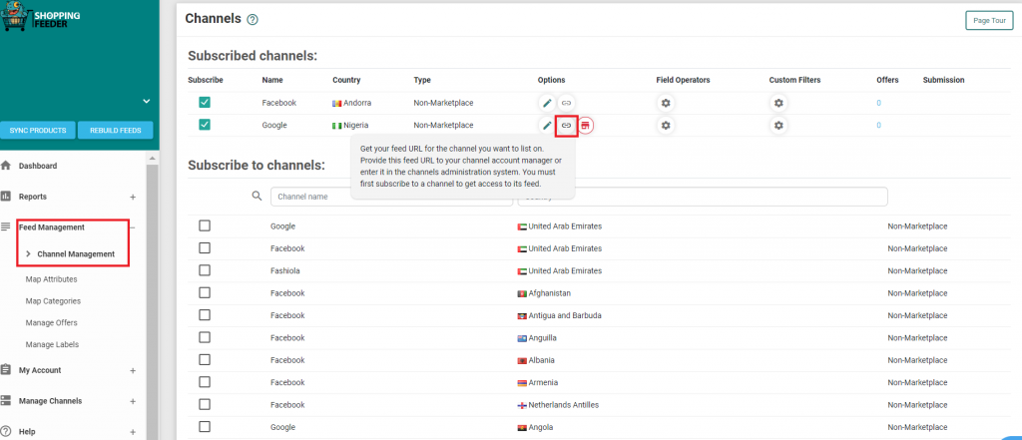Check Facebook Anguilla channel
Screen dimensions: 1022x440
pyautogui.click(x=205, y=337)
